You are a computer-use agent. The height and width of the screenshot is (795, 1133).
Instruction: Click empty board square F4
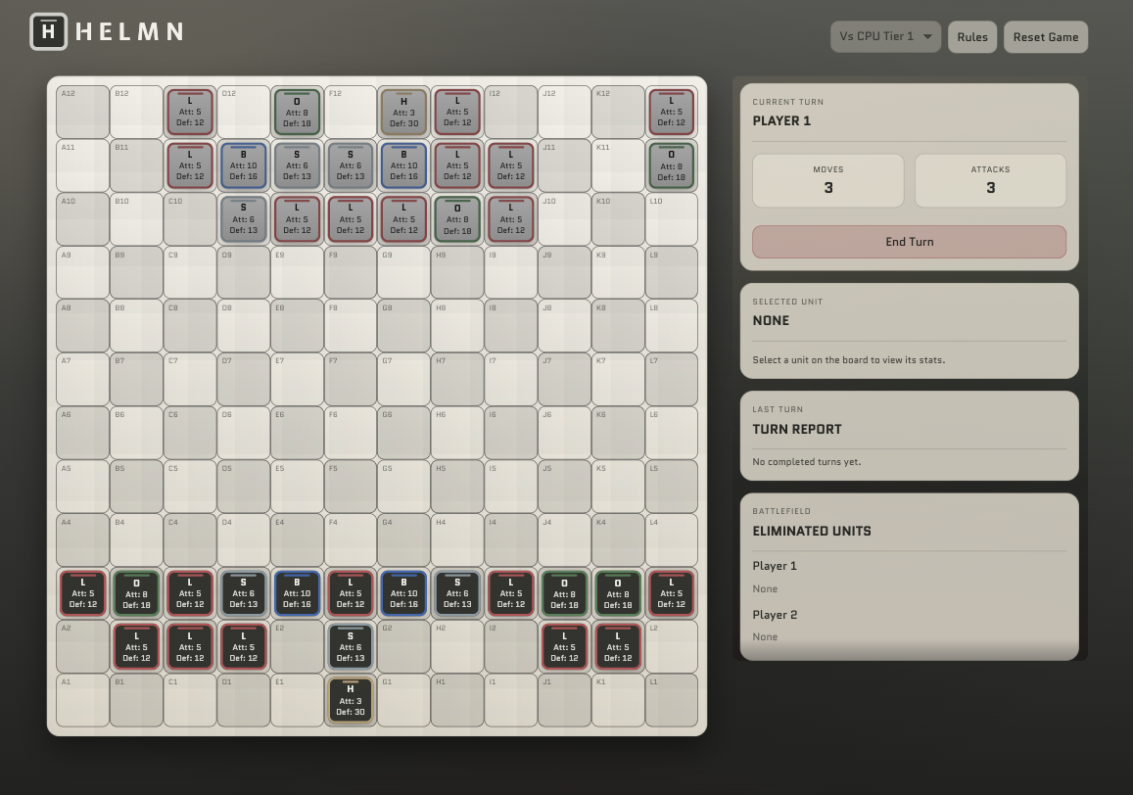coord(351,539)
